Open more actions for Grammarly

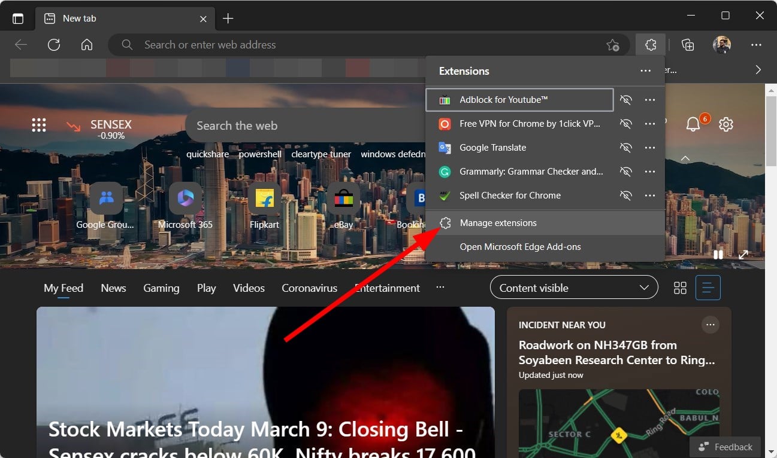click(x=650, y=172)
